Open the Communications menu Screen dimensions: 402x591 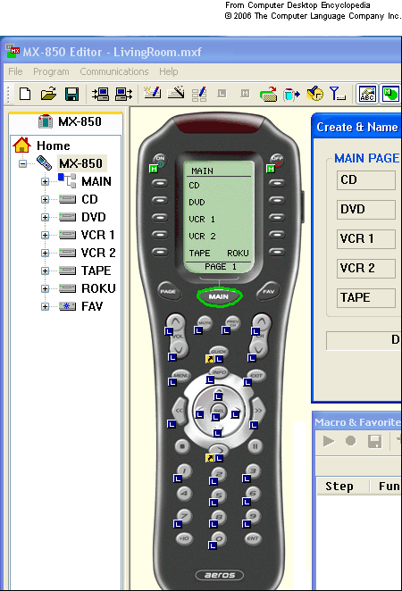[113, 71]
